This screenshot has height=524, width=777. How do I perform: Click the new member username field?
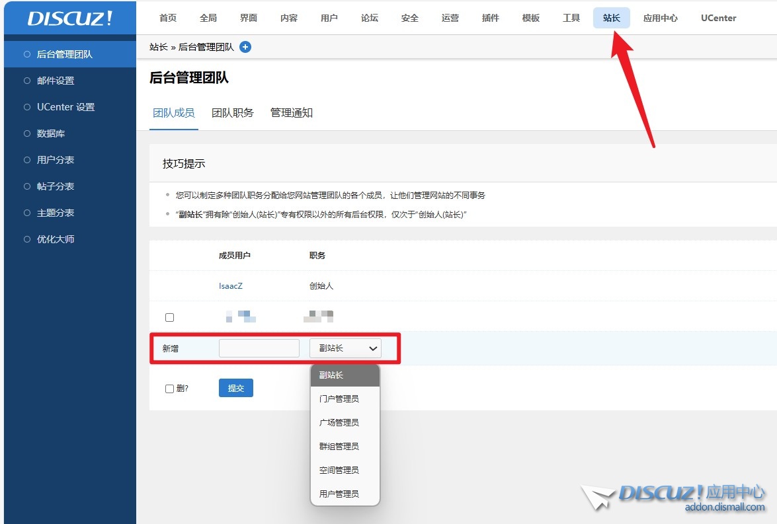point(259,348)
